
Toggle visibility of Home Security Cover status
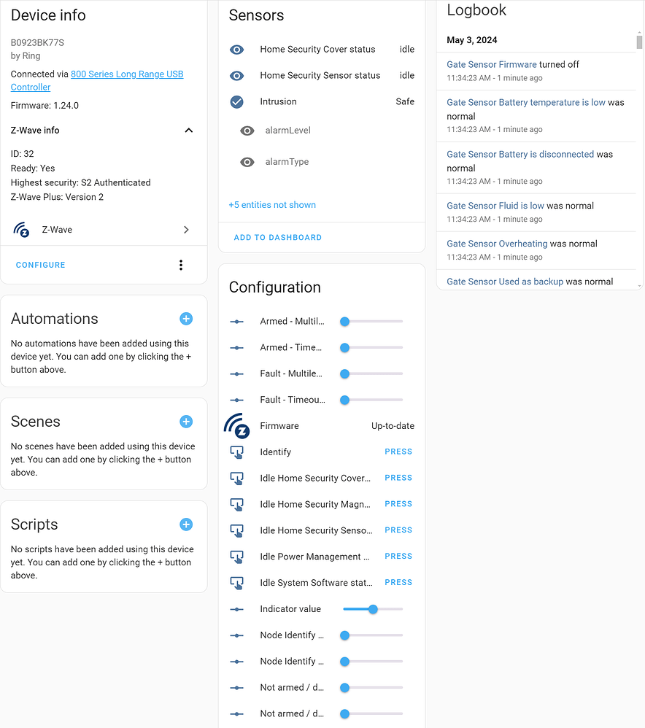point(236,50)
